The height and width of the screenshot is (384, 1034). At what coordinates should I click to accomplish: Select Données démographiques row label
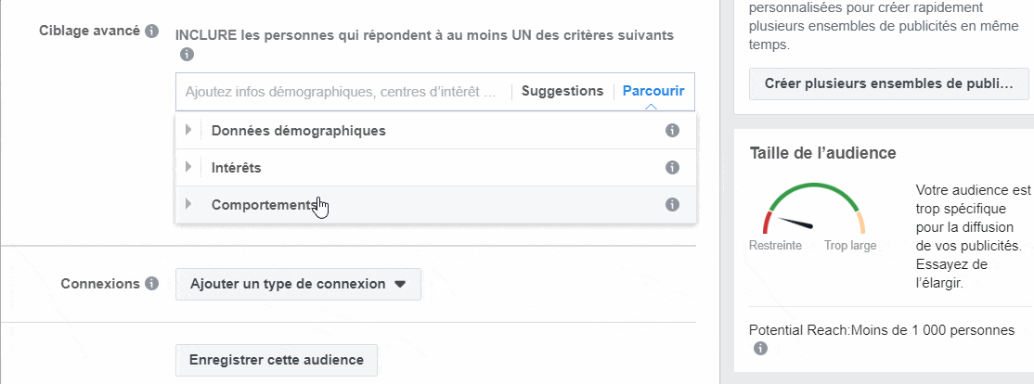(x=299, y=131)
